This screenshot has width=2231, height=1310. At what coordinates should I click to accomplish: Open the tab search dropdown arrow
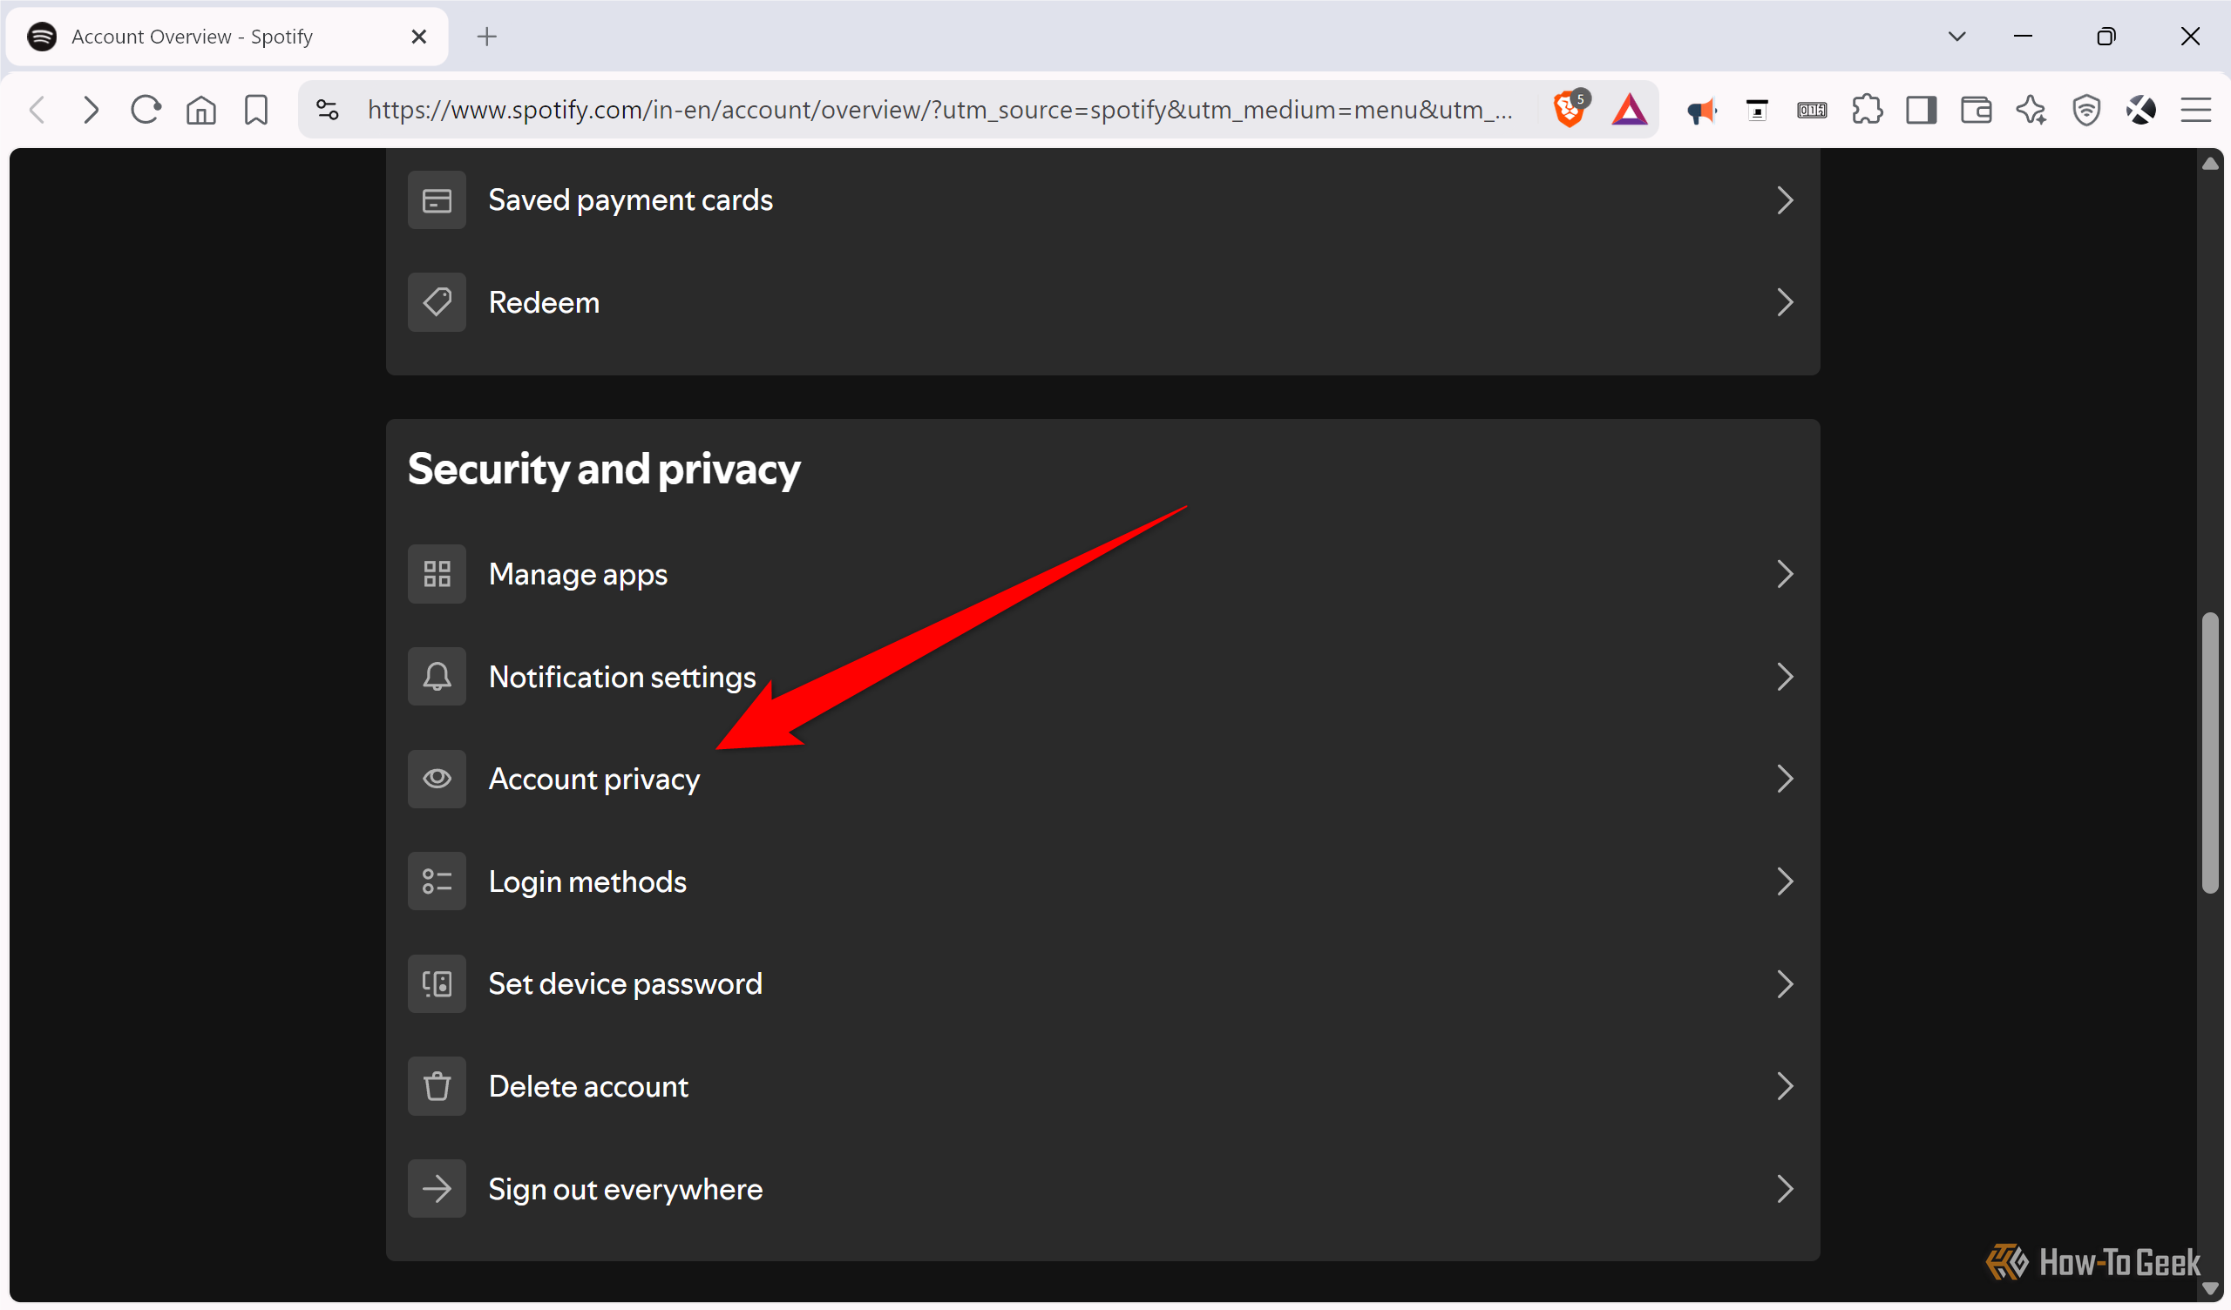pyautogui.click(x=1956, y=37)
